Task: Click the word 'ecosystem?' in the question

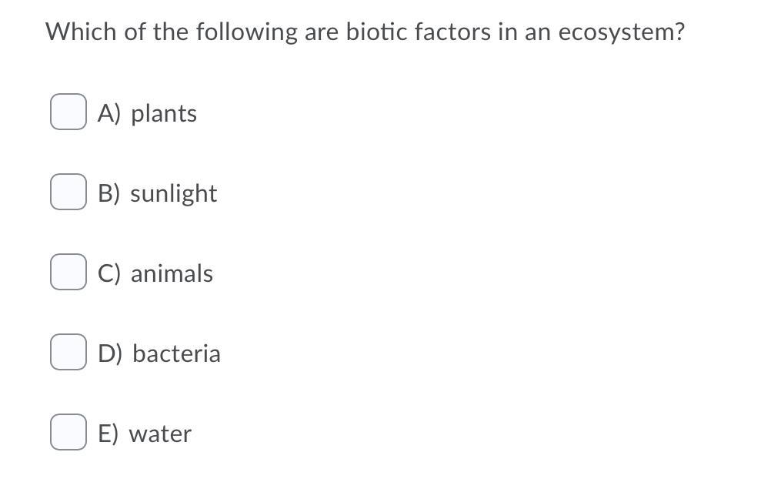Action: pos(621,34)
